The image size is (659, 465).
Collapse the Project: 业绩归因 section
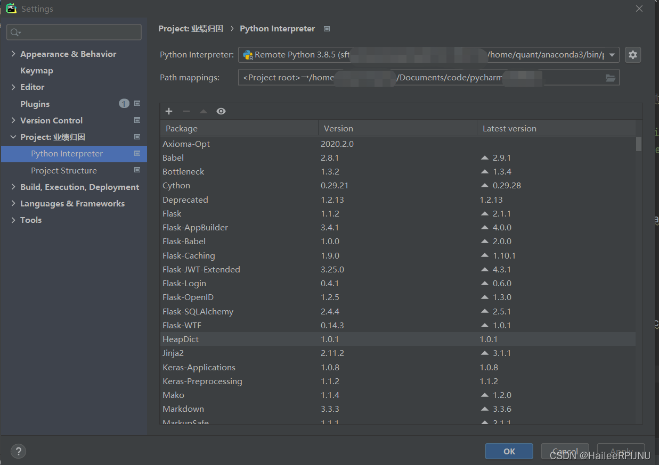point(13,137)
